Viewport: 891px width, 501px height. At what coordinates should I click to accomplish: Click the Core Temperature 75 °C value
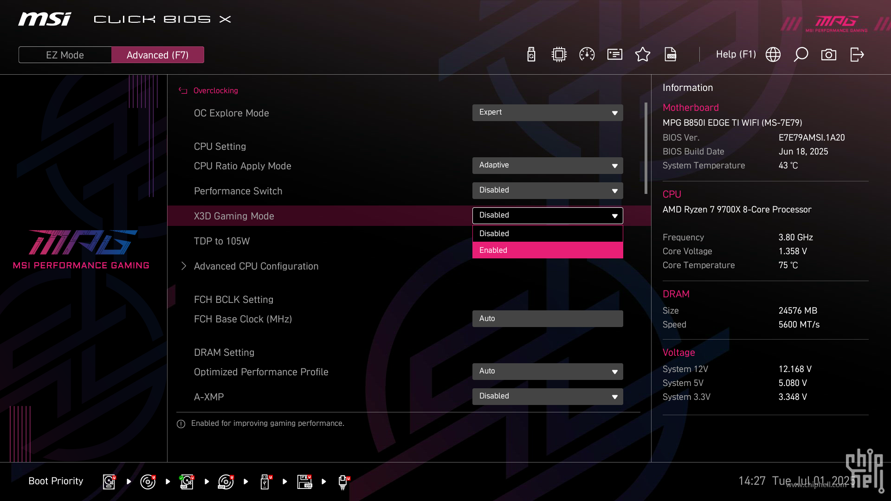pos(788,265)
